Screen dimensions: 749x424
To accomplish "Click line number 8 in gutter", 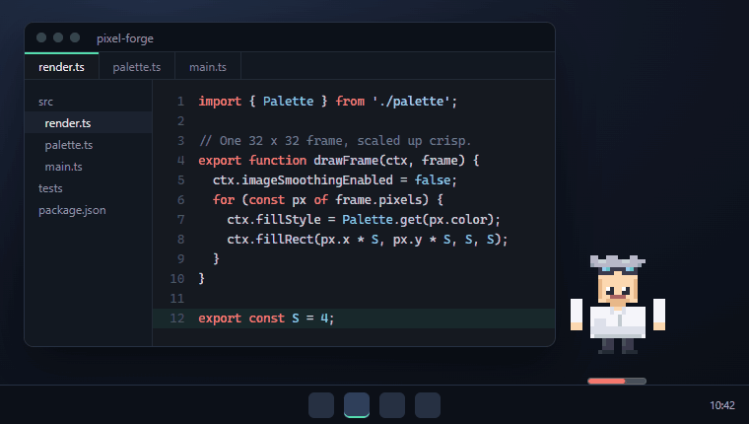I will [x=180, y=239].
